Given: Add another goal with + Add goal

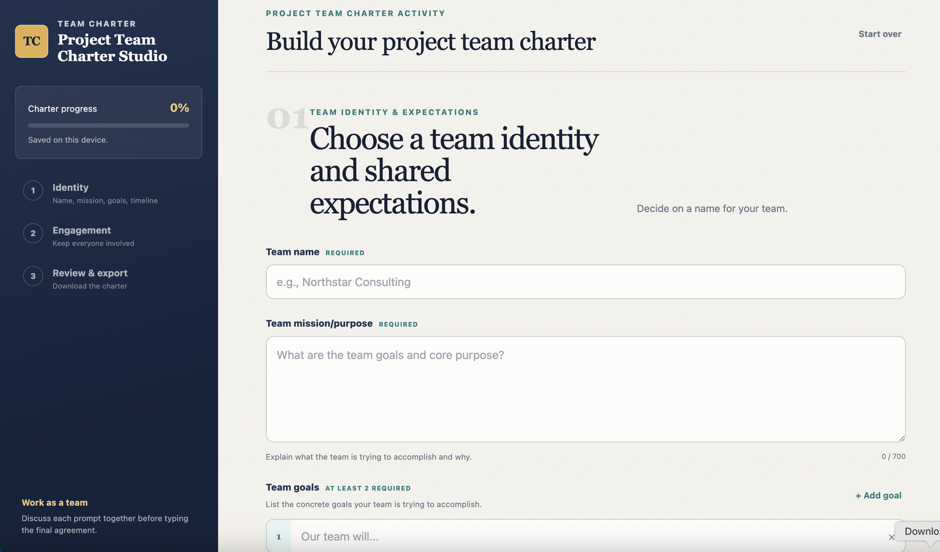Looking at the screenshot, I should [x=878, y=495].
